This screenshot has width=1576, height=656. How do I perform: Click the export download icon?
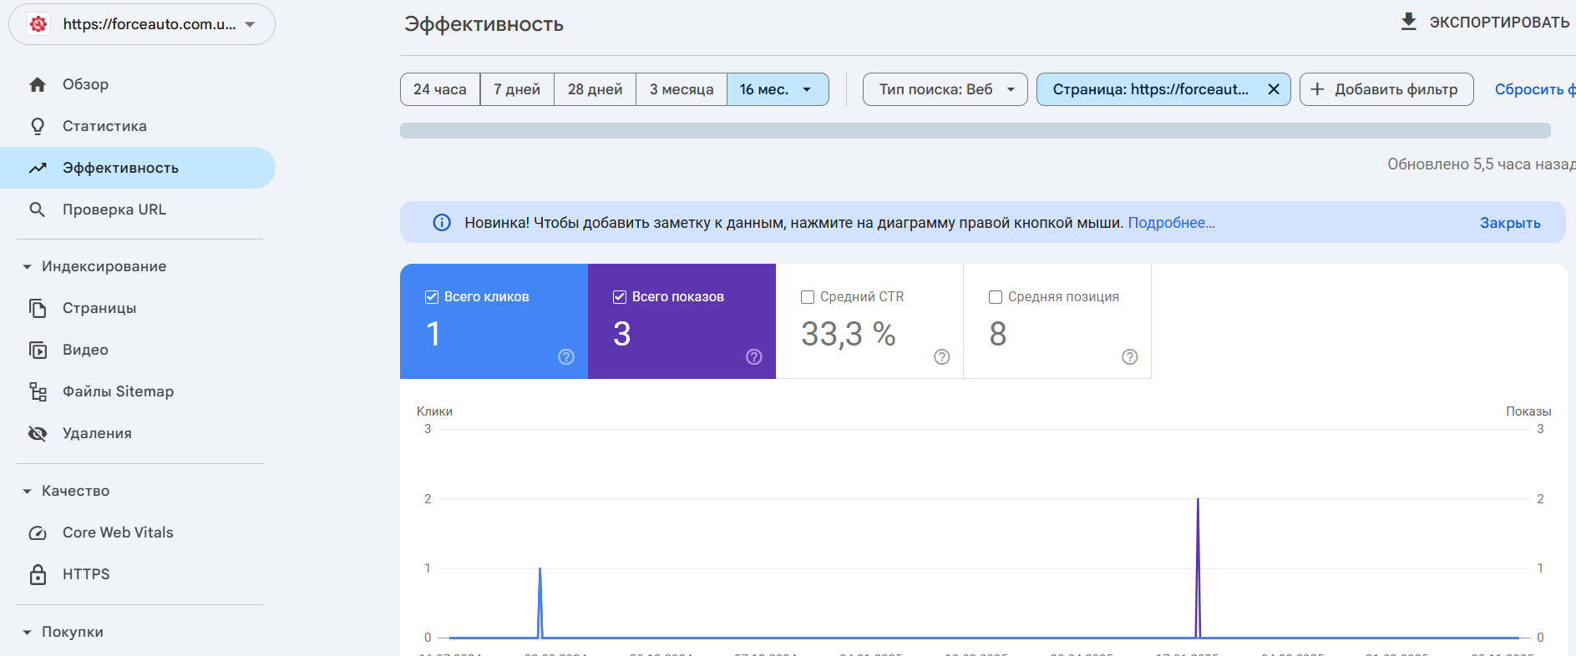[x=1408, y=22]
